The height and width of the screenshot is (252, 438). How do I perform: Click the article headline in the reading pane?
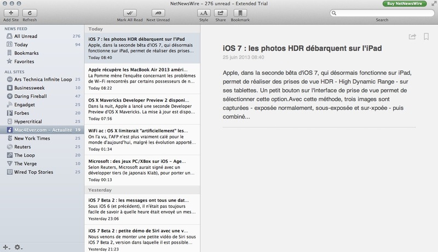pyautogui.click(x=302, y=48)
